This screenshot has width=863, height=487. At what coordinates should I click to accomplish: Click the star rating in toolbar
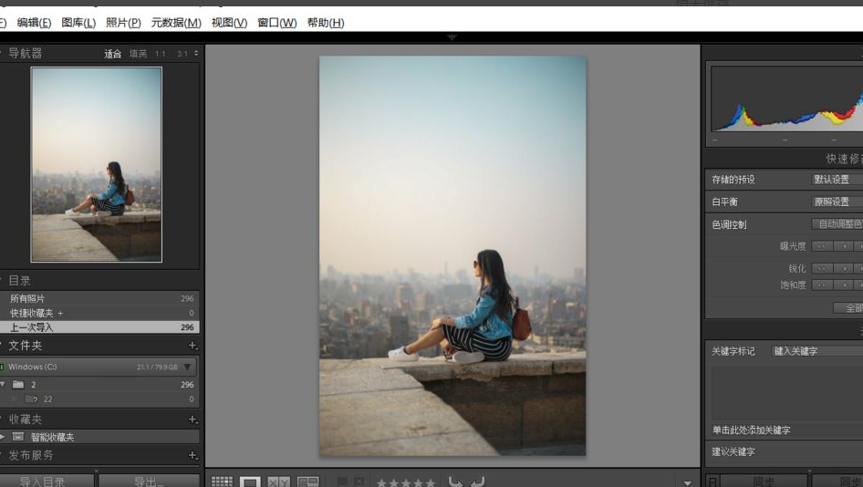tap(405, 482)
